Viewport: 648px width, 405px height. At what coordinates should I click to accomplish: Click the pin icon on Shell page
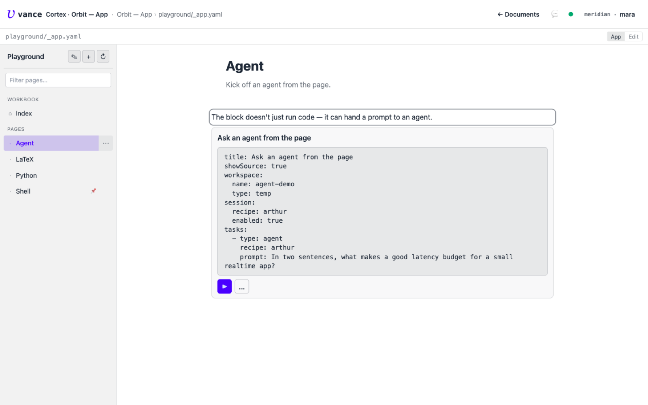(x=94, y=191)
